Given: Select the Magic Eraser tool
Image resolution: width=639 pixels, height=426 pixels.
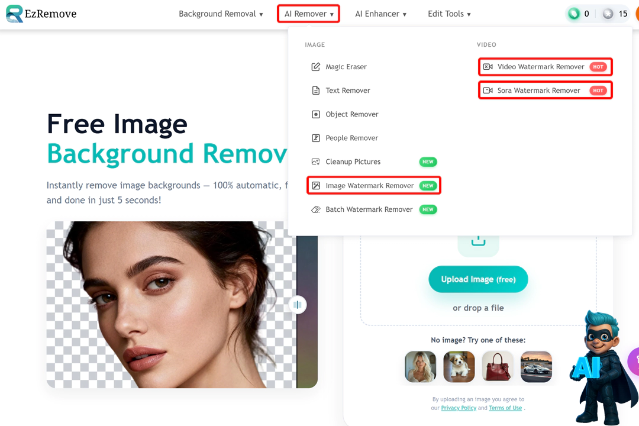Looking at the screenshot, I should [346, 67].
